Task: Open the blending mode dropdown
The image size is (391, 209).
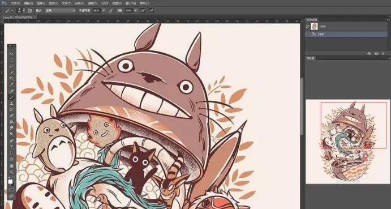Action: [x=60, y=11]
